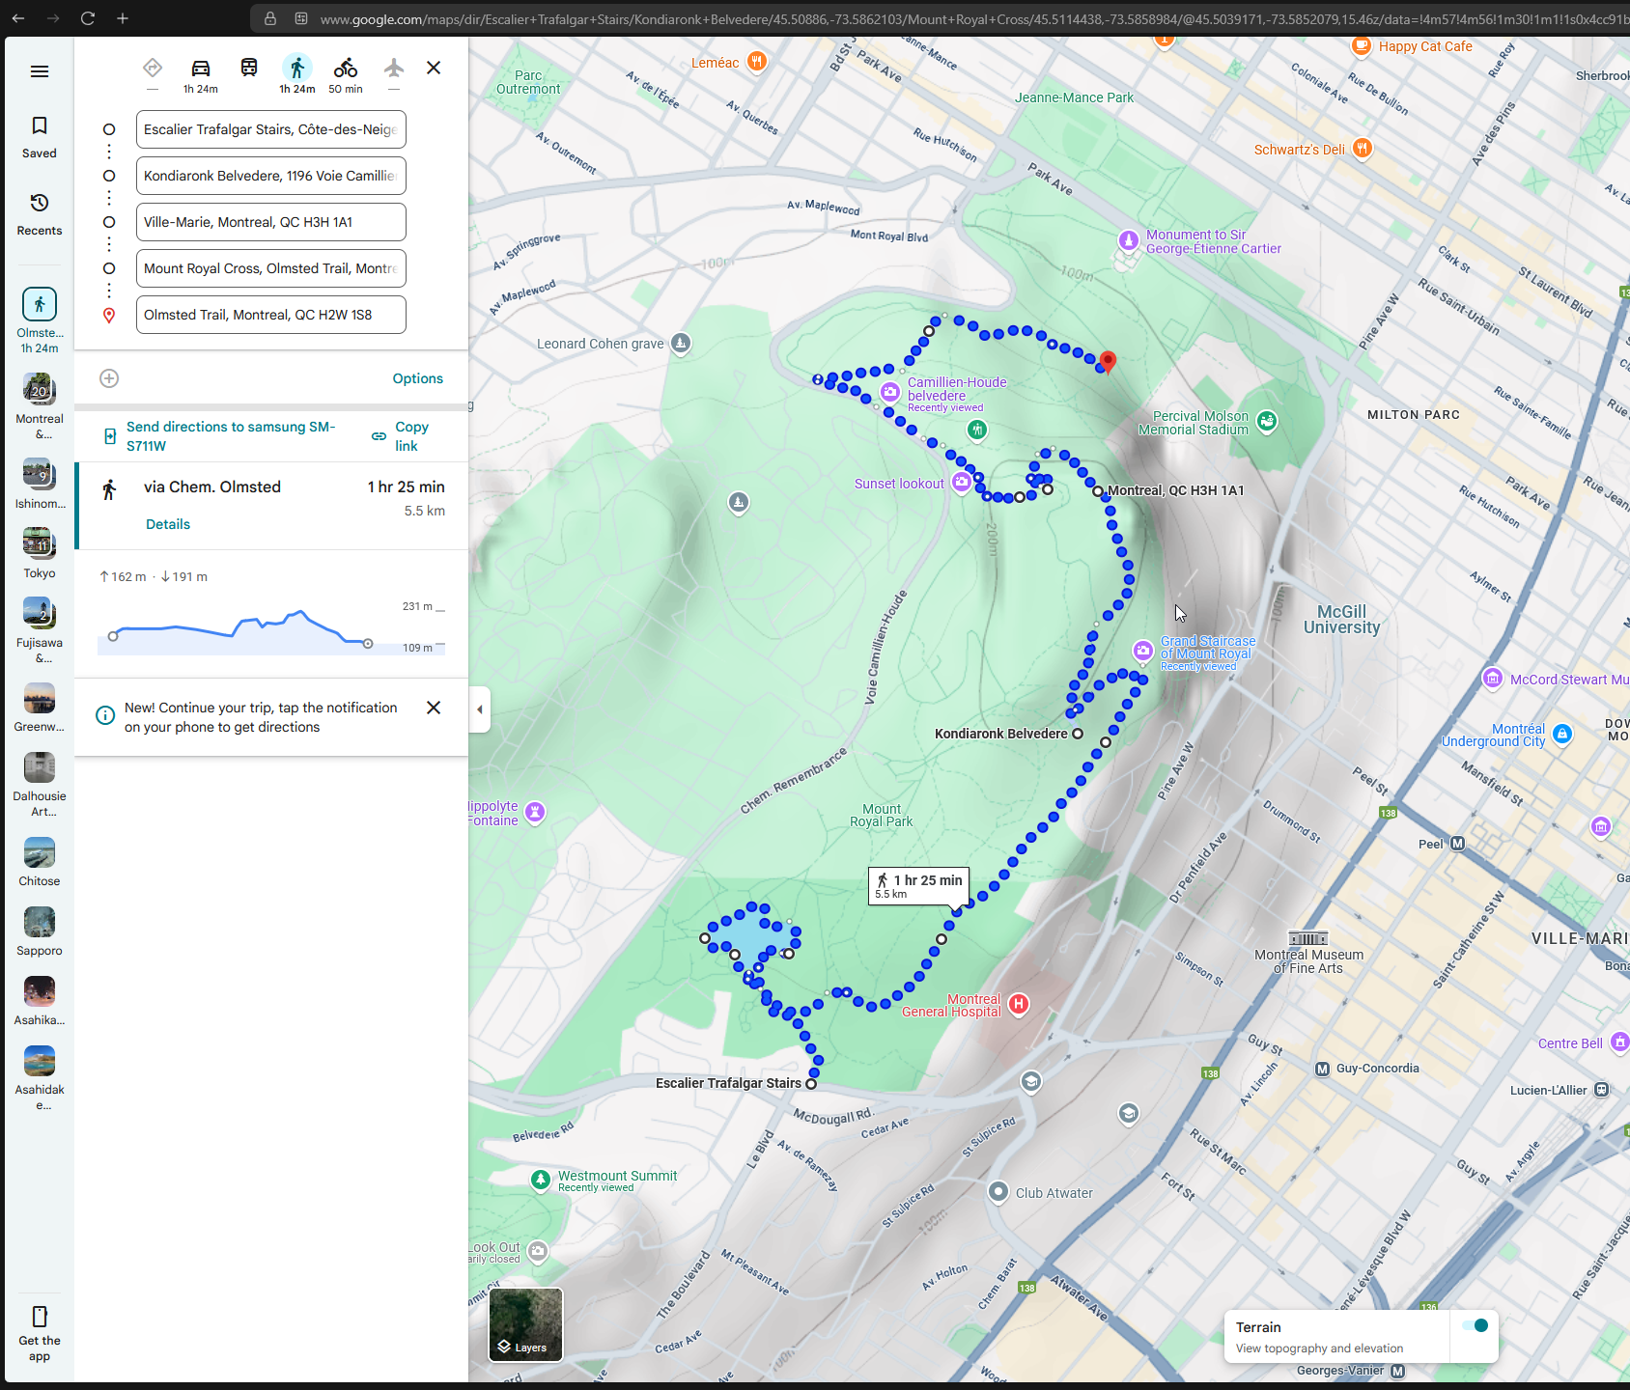
Task: Expand Details for Chem. Olmsted route
Action: tap(168, 524)
